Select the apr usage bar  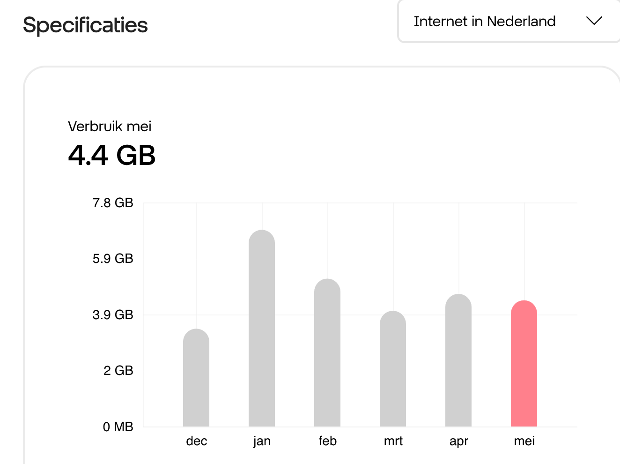458,360
